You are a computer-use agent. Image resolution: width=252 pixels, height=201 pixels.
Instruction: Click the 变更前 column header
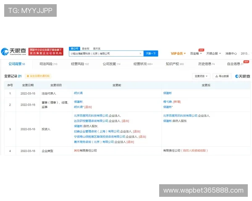coord(117,85)
